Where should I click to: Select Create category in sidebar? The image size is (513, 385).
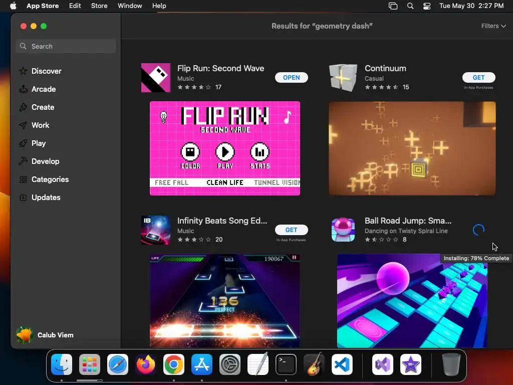[43, 107]
